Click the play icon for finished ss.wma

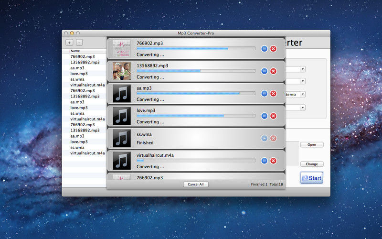[x=264, y=138]
